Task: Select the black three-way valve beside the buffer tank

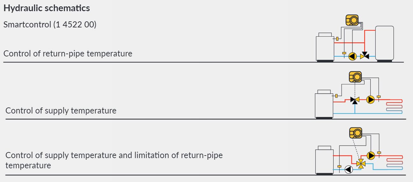Action: point(365,56)
